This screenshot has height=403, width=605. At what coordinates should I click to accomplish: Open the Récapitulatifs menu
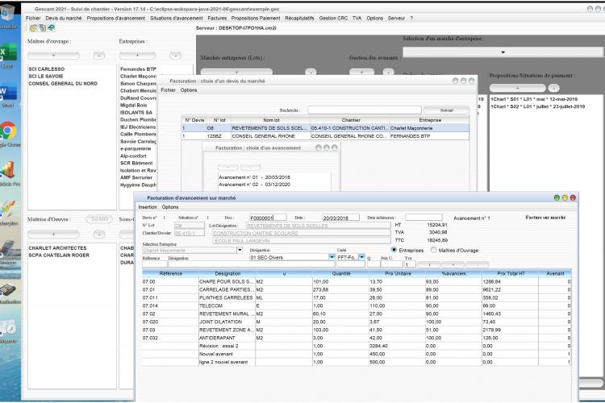[299, 18]
